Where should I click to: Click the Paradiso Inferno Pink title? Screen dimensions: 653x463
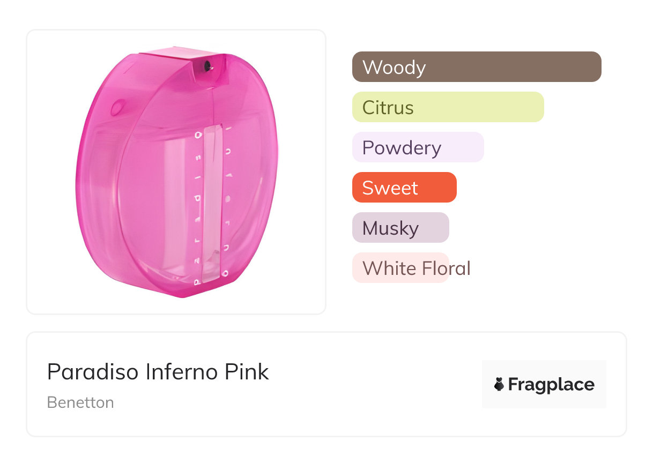(x=158, y=371)
